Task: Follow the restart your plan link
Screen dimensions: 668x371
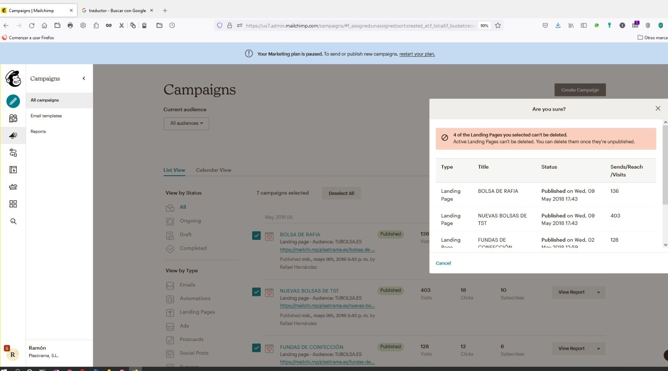Action: click(x=417, y=54)
